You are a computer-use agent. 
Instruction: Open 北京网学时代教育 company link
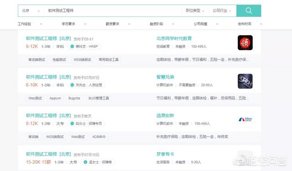pos(174,38)
